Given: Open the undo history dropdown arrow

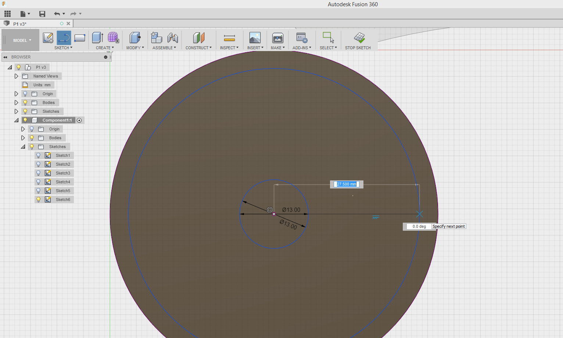Looking at the screenshot, I should point(64,14).
